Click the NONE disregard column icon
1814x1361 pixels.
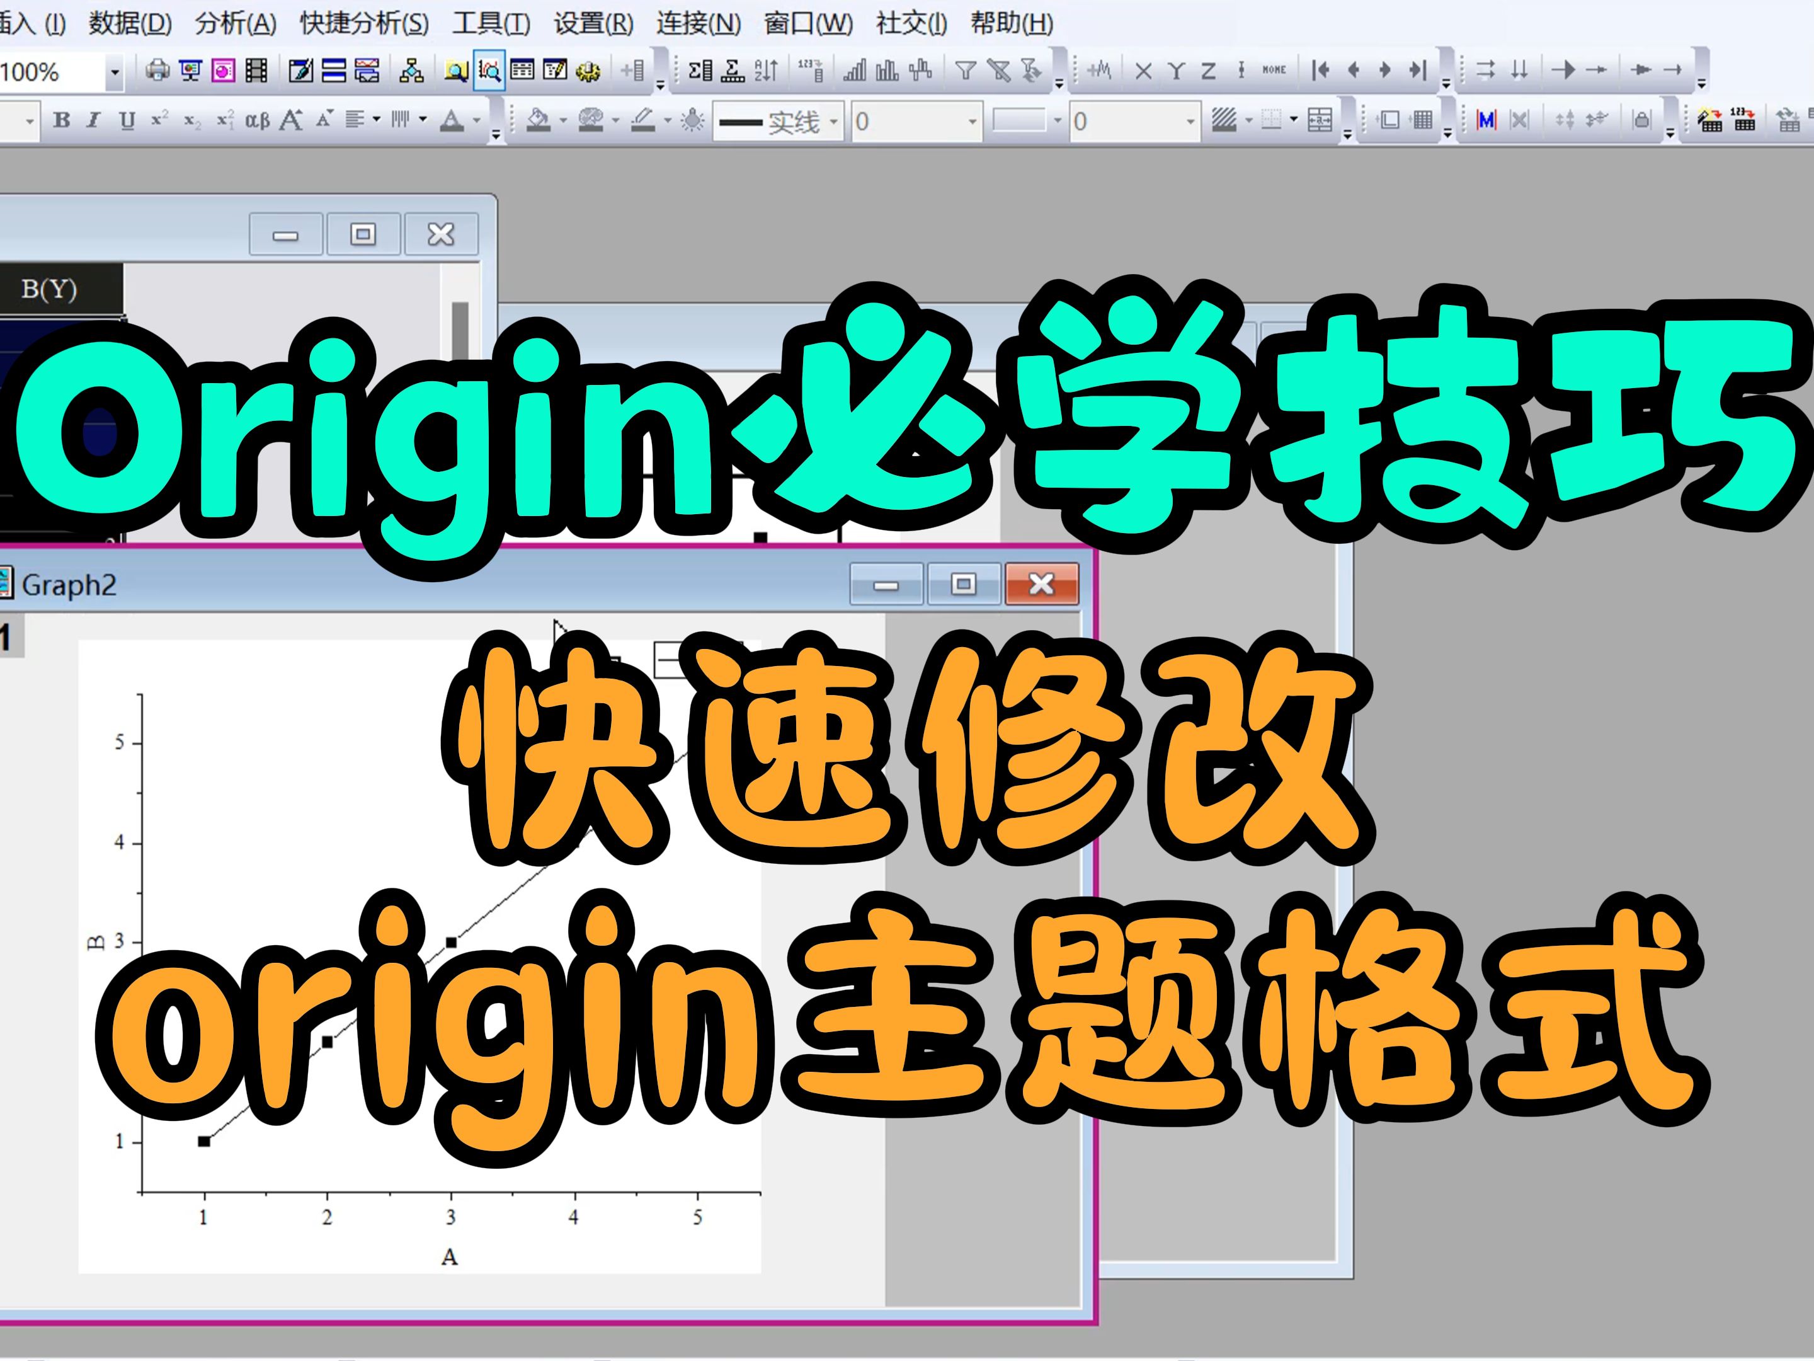(1274, 71)
